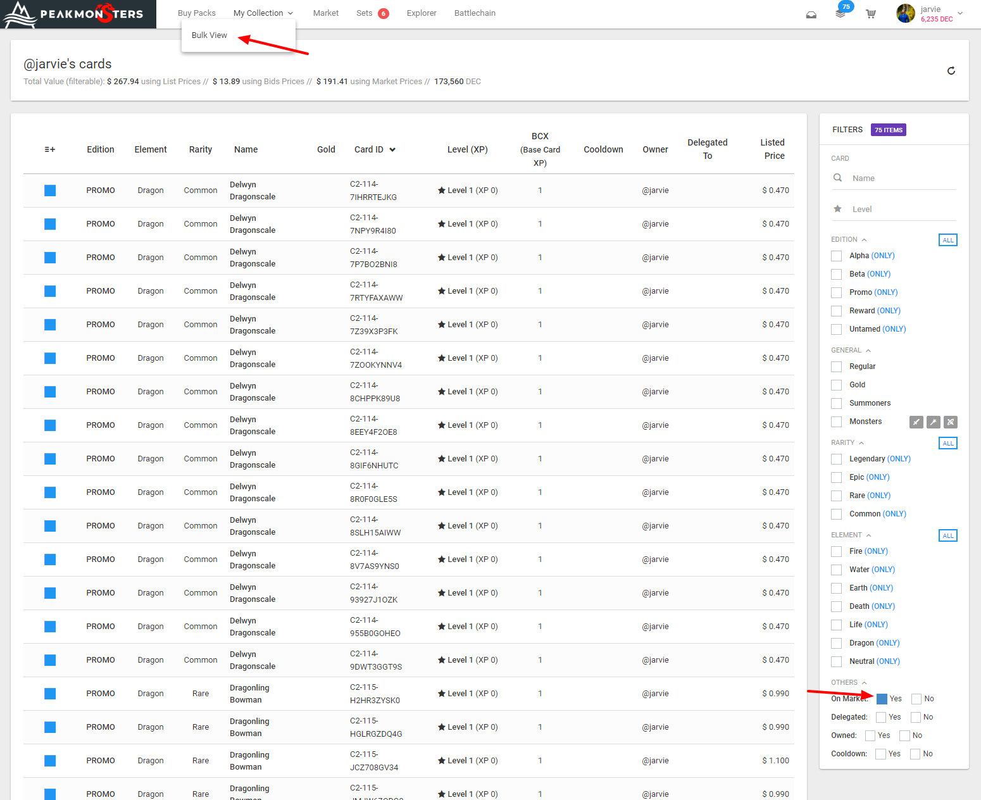Screen dimensions: 981x800
Task: Enable the Legendary rarity checkbox
Action: coord(837,459)
